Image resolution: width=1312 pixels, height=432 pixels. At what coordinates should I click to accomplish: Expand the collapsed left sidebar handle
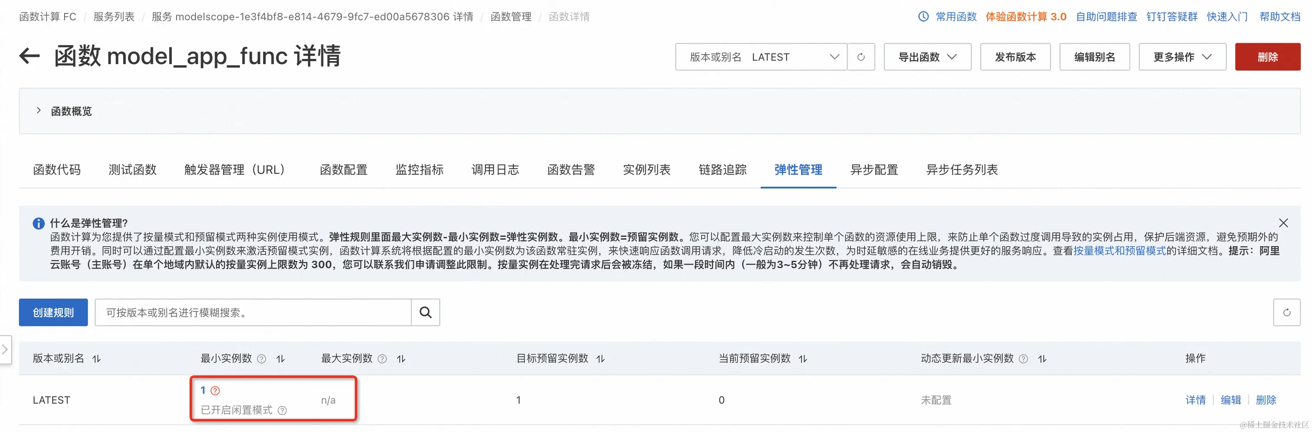5,349
